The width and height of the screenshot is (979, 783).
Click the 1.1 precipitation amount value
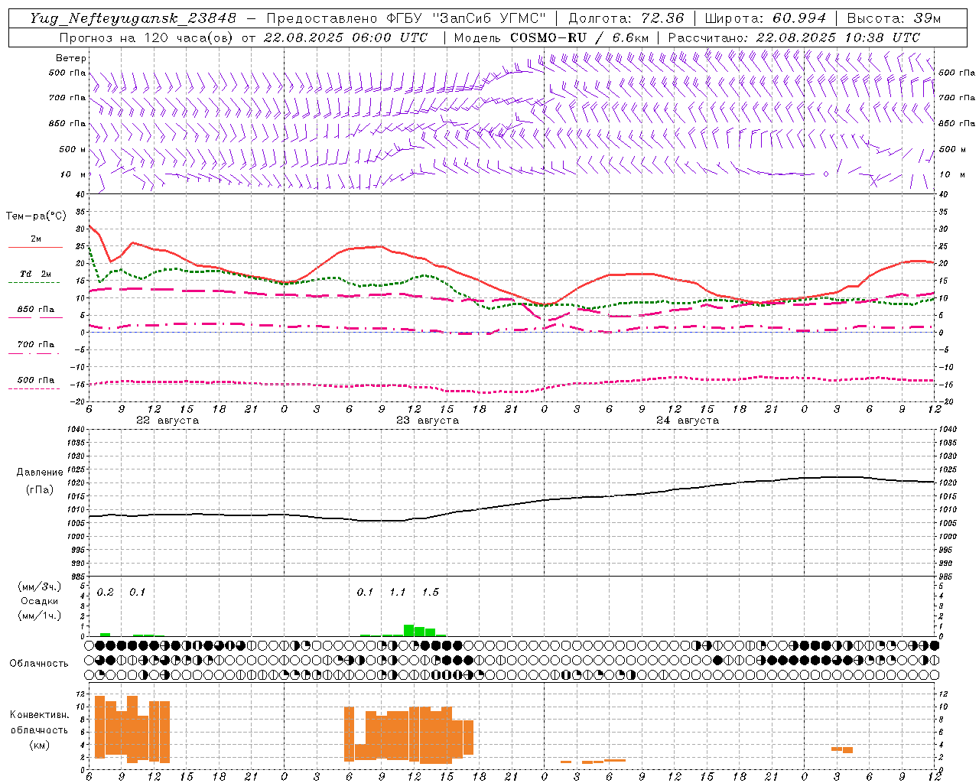point(398,593)
